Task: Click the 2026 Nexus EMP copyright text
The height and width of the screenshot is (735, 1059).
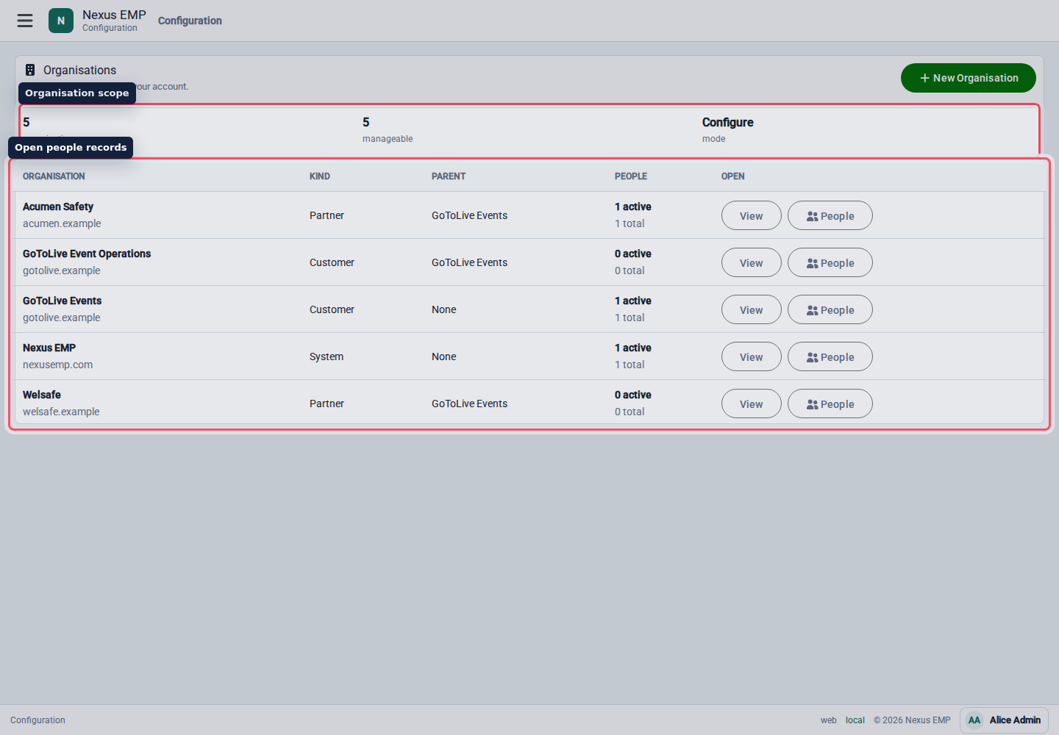Action: (x=912, y=720)
